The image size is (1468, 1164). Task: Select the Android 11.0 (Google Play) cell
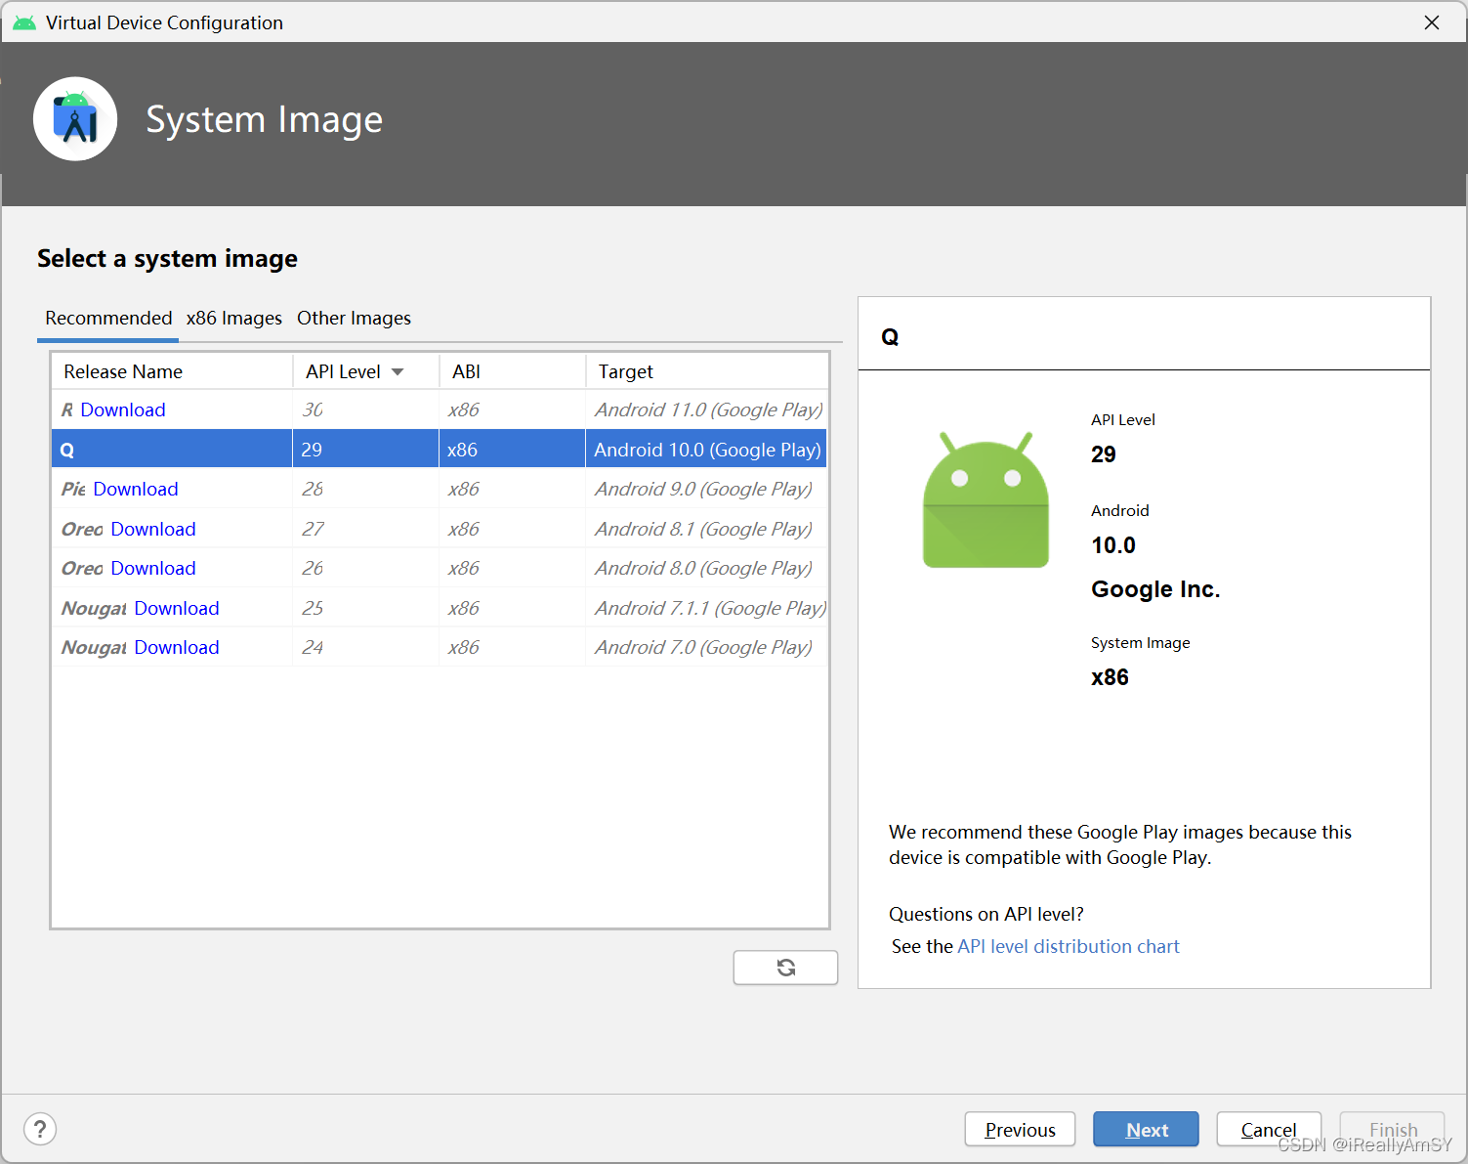pos(708,410)
